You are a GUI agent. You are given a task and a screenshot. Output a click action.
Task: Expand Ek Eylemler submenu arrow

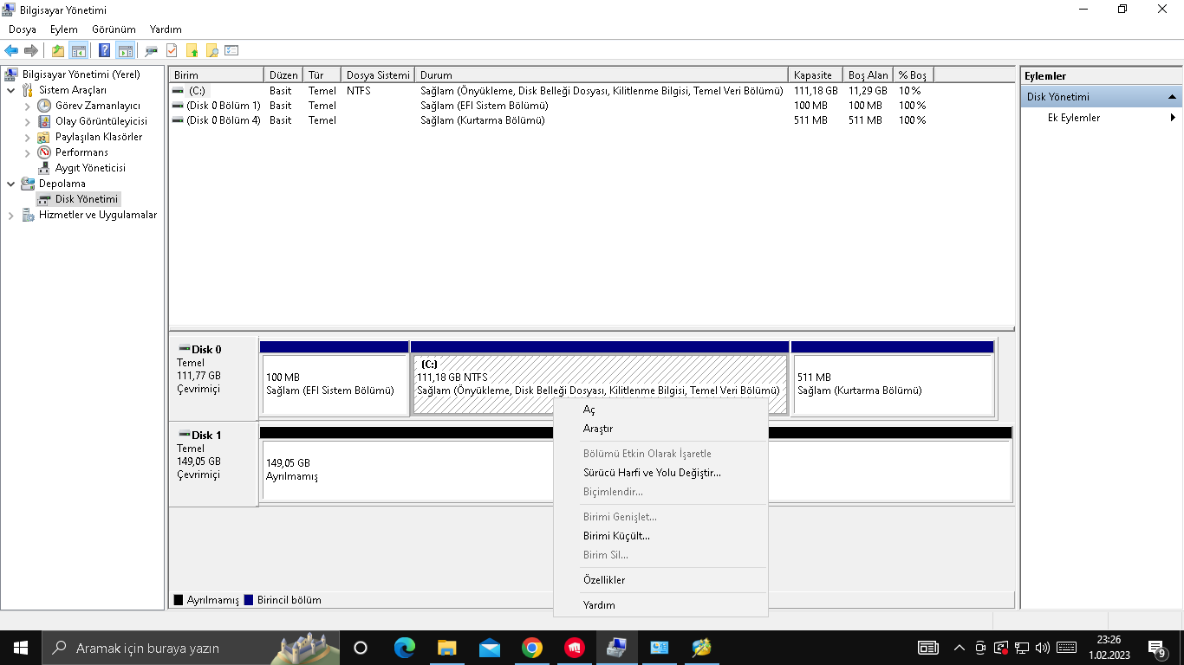pyautogui.click(x=1174, y=118)
